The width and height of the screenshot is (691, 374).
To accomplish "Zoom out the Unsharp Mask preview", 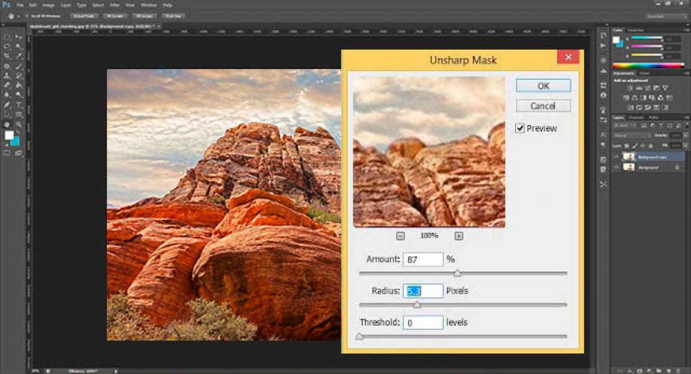I will pos(400,236).
